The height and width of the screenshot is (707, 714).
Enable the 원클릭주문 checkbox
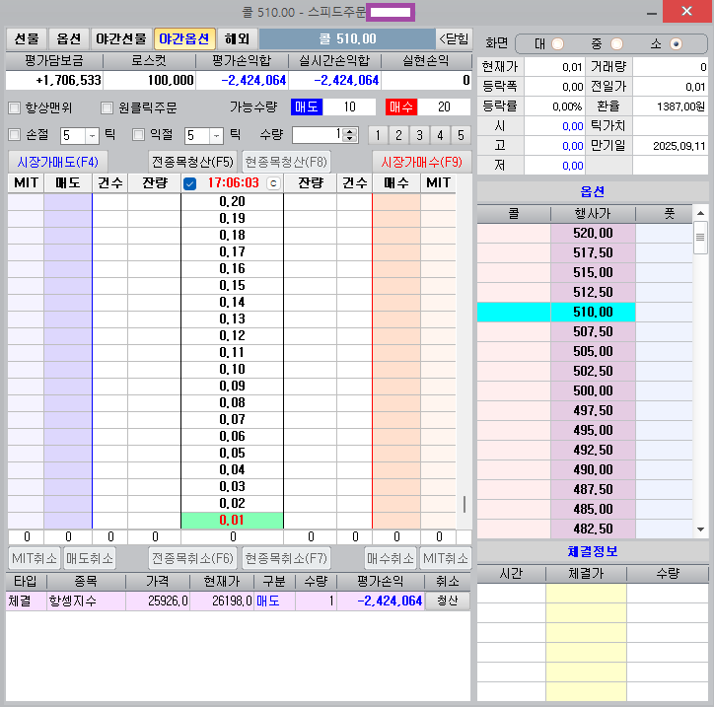(x=107, y=107)
